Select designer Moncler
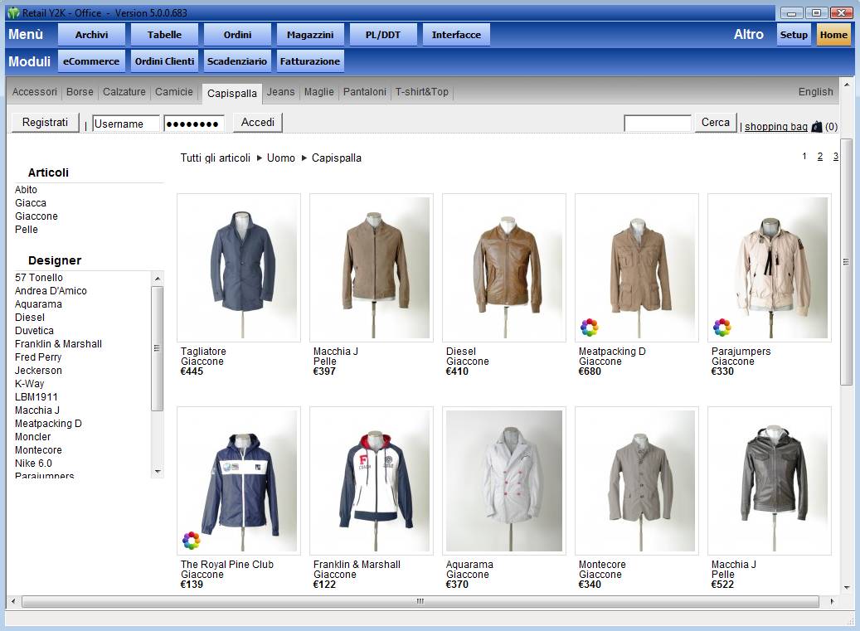860x631 pixels. point(33,437)
